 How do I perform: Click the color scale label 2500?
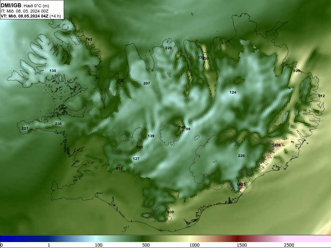coord(289,245)
